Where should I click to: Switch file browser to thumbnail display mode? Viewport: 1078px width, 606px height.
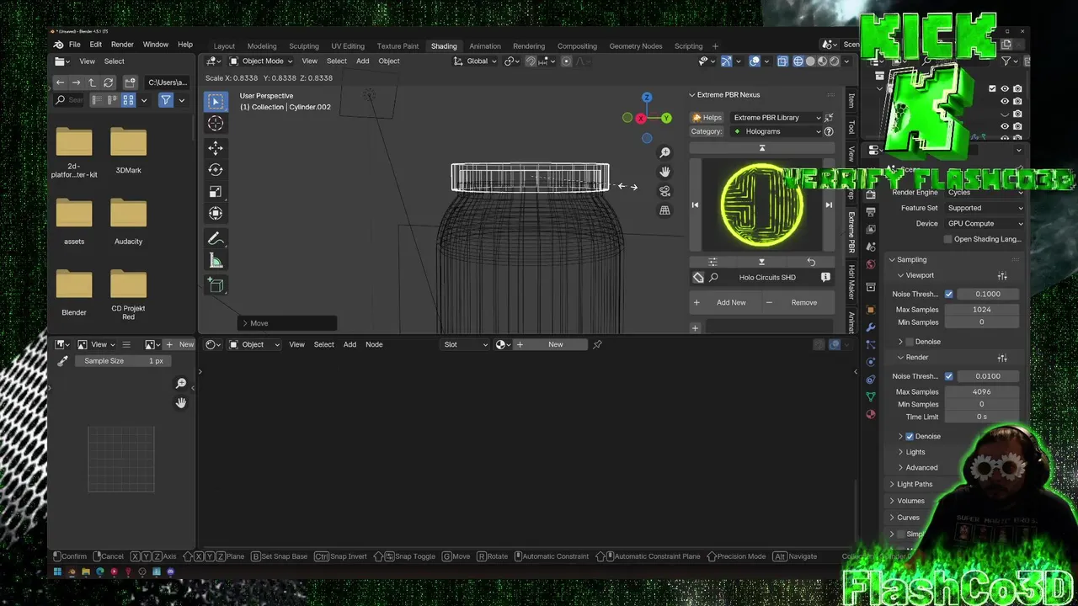tap(128, 100)
